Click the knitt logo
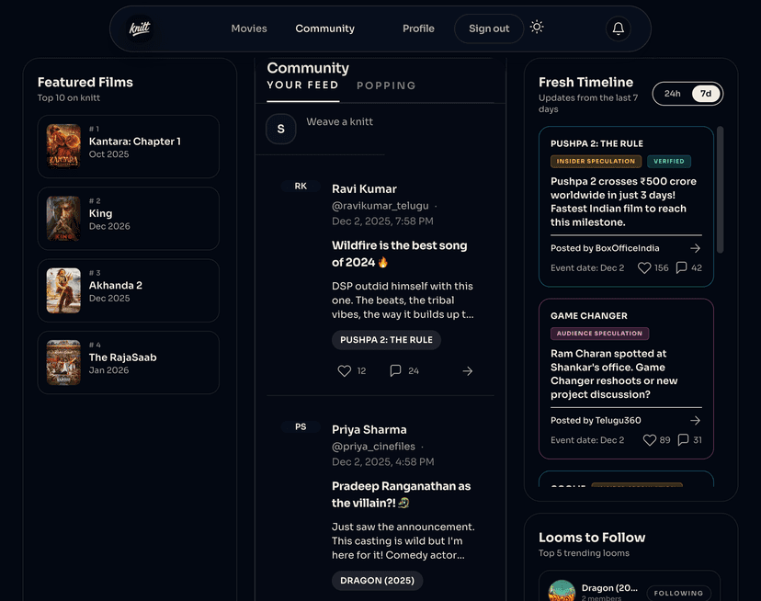 pyautogui.click(x=138, y=28)
